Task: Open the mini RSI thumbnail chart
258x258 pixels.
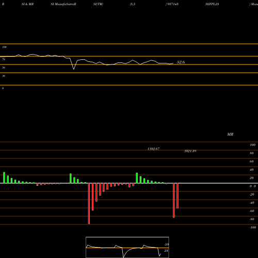Action: 127,247
